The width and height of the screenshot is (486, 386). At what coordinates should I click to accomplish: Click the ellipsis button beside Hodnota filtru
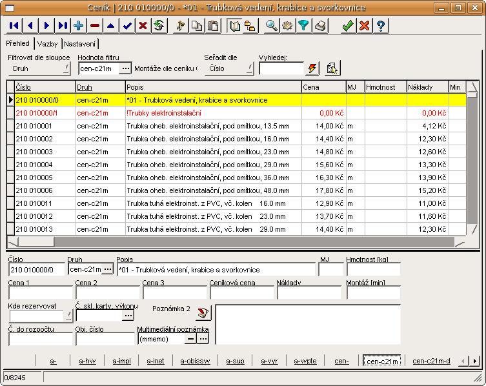tap(125, 68)
